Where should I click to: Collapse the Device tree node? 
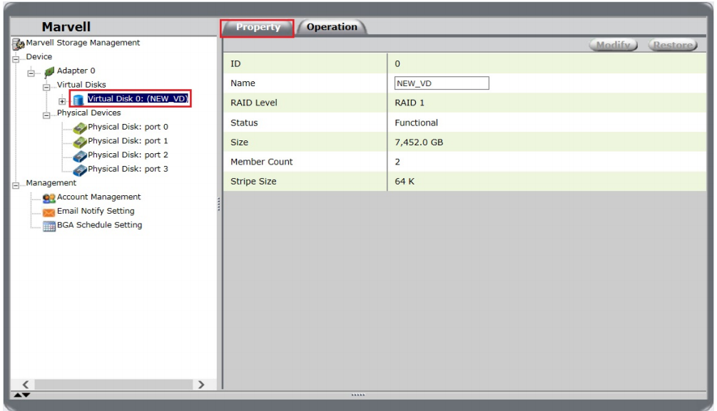(17, 58)
